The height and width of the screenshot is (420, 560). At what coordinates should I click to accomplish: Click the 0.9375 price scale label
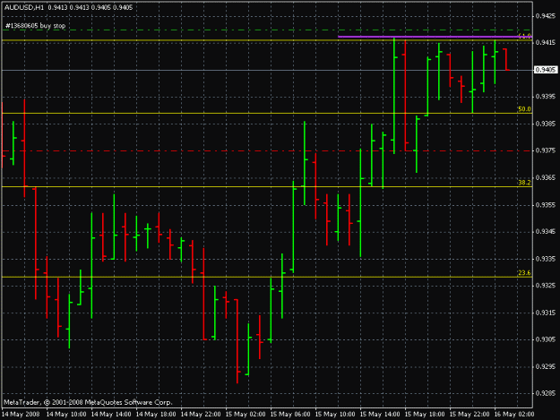[x=546, y=150]
